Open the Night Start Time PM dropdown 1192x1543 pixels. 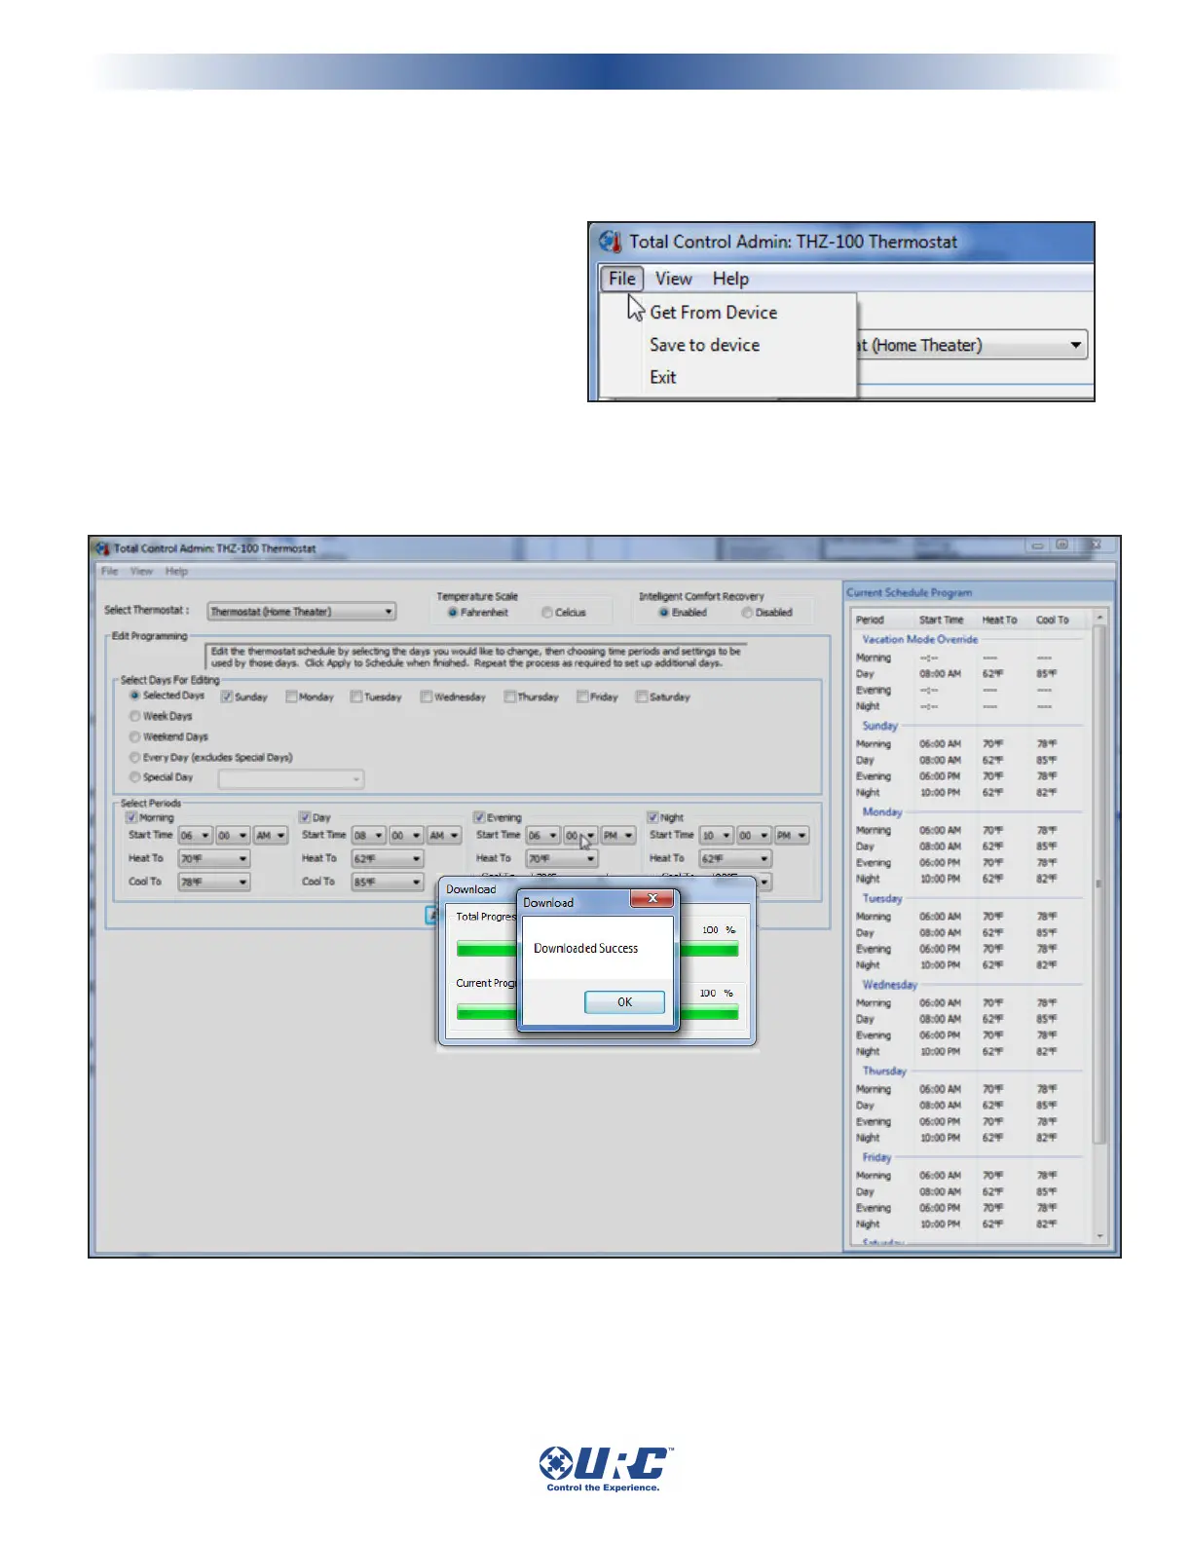tap(792, 836)
